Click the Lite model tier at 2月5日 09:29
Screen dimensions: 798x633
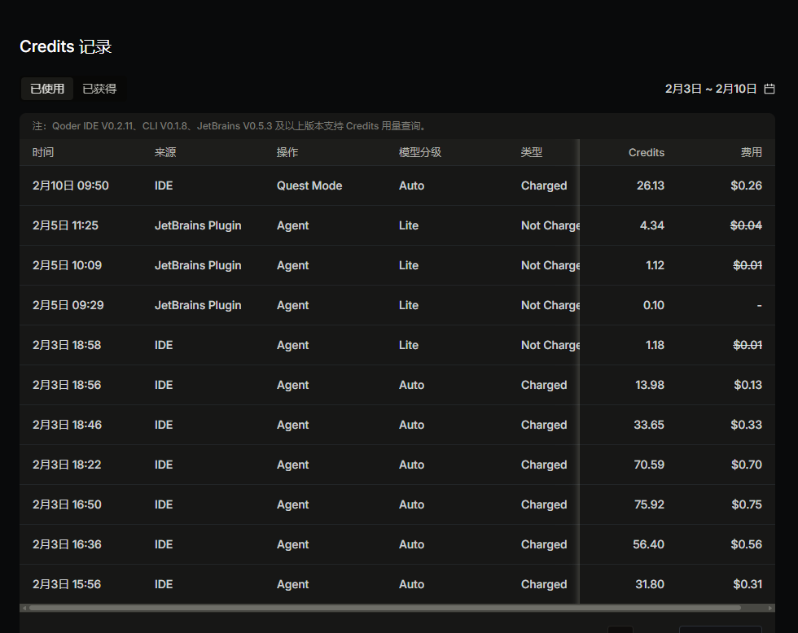(409, 305)
